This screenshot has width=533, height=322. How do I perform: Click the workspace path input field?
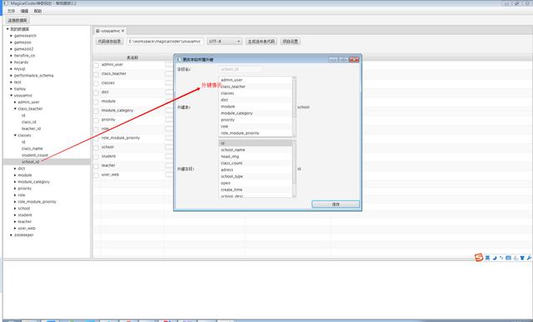(x=165, y=42)
